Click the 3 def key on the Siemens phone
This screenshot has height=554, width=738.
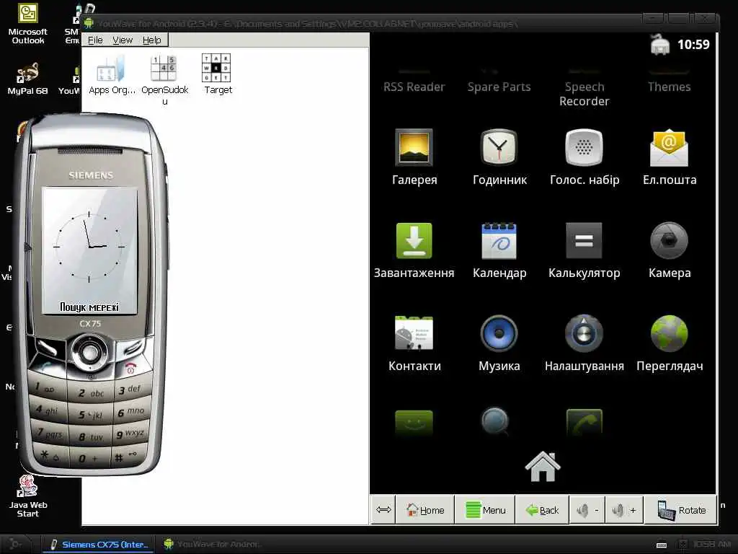point(131,389)
